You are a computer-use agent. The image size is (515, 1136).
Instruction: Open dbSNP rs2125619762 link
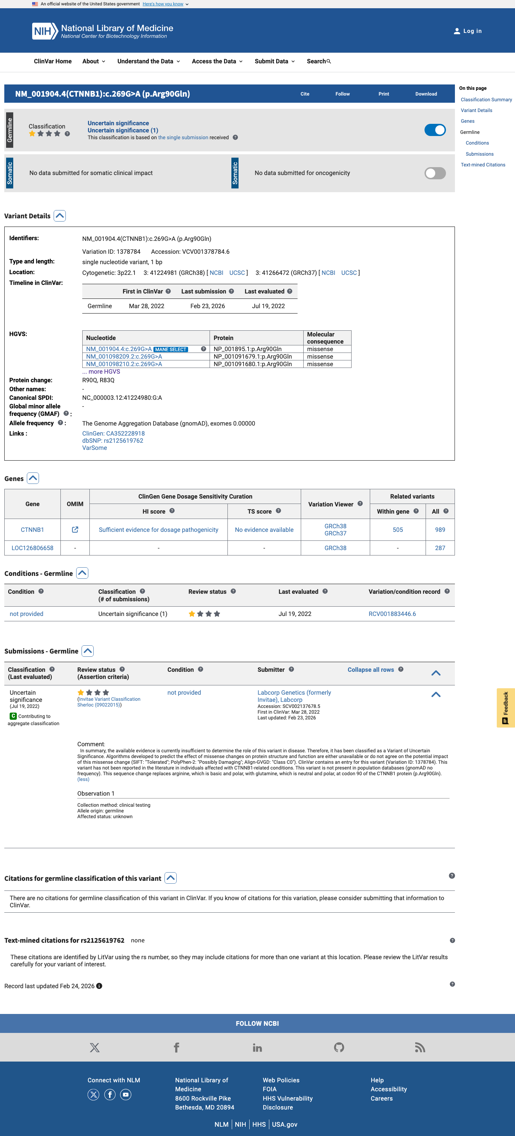pyautogui.click(x=112, y=440)
